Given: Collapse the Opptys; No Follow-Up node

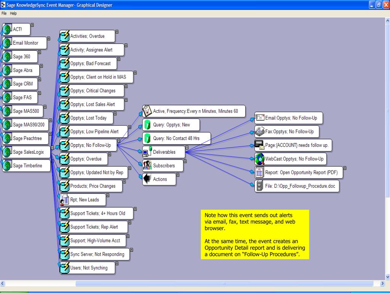Looking at the screenshot, I should pos(119,141).
